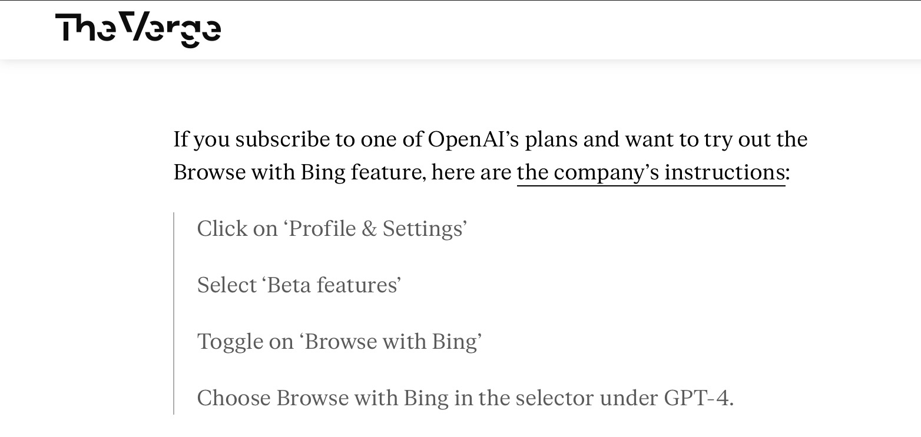This screenshot has height=437, width=921.
Task: Click the blockquote's vertical gray bar
Action: 174,313
